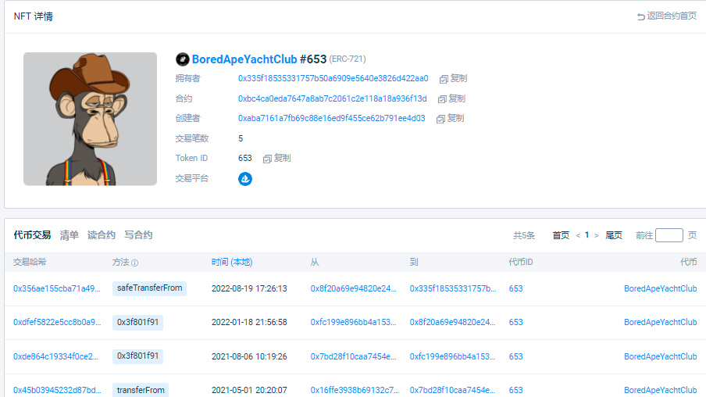Open to-address 0x8f20a69e94820e24... in 2022-01-18 row
Viewport: 706px width, 397px height.
[x=452, y=322]
